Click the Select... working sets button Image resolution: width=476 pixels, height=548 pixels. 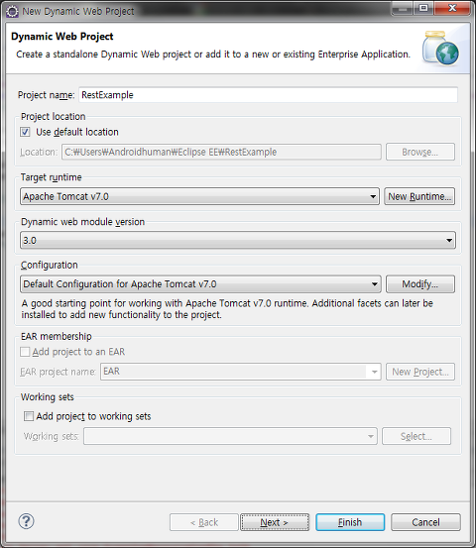[x=416, y=436]
